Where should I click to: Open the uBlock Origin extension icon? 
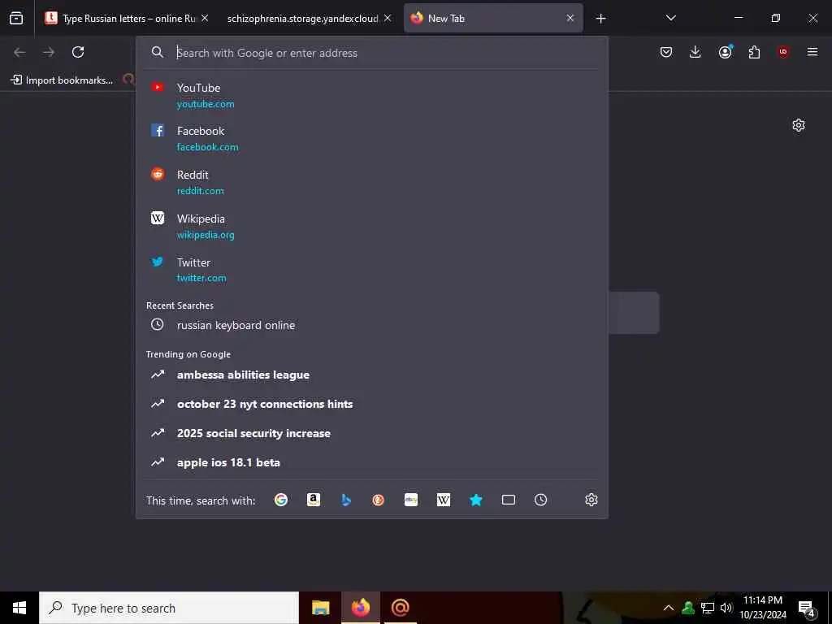[x=783, y=52]
